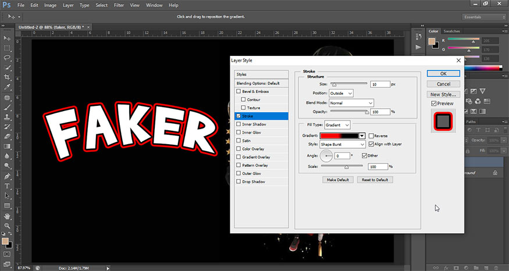Select the Gradient tool
The width and height of the screenshot is (509, 271).
tap(7, 147)
